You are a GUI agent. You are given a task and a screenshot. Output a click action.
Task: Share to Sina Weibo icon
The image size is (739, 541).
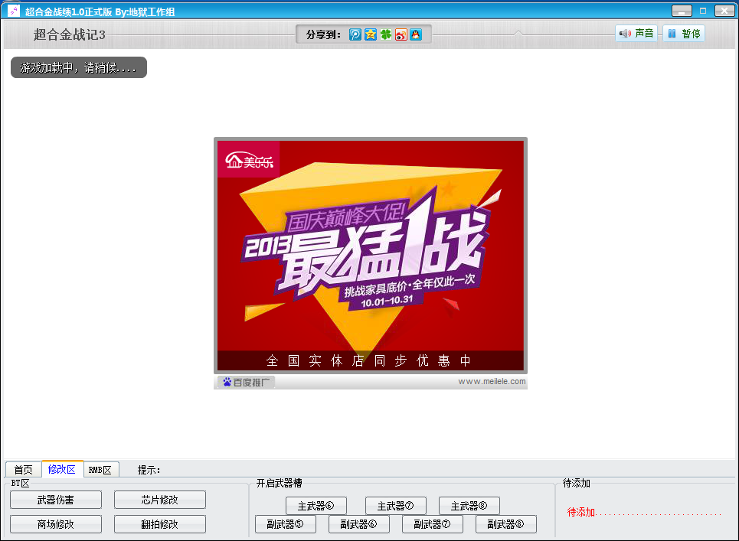coord(401,34)
